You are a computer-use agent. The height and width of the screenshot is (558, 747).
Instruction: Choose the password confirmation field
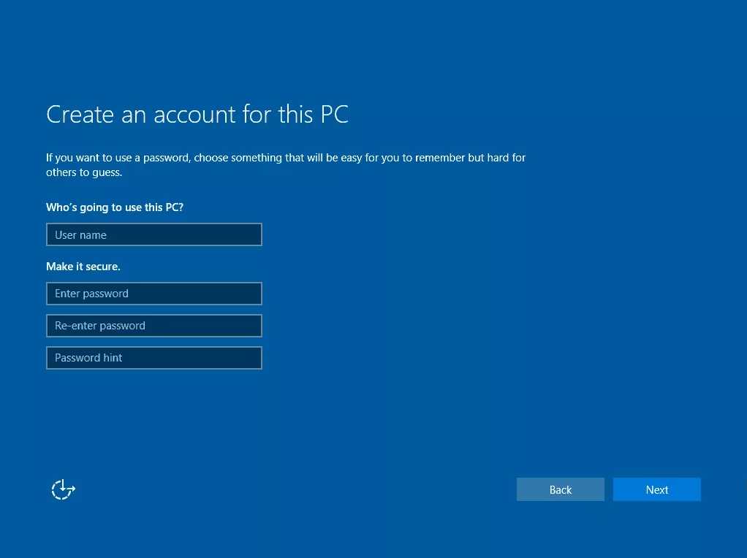153,325
